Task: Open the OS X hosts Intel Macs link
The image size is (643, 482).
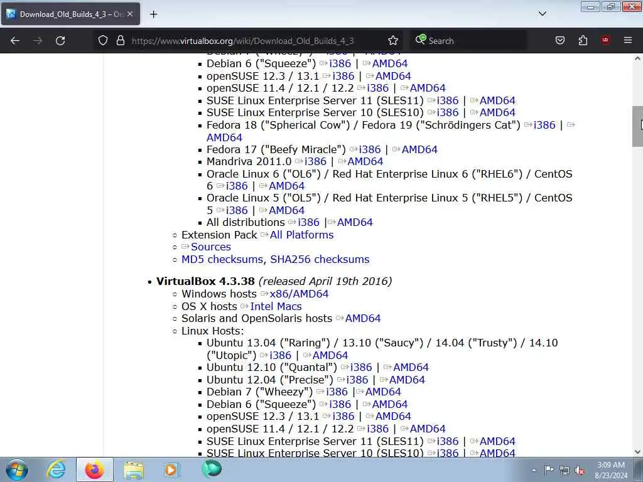Action: click(276, 306)
